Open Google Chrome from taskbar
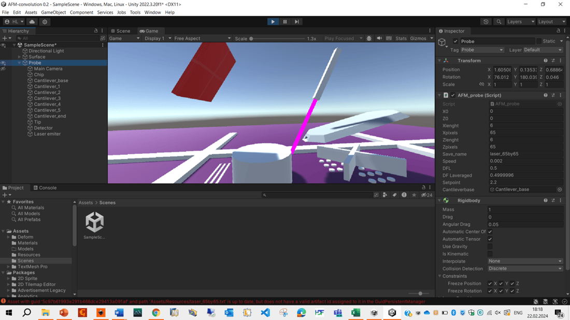570x320 pixels. (155, 313)
